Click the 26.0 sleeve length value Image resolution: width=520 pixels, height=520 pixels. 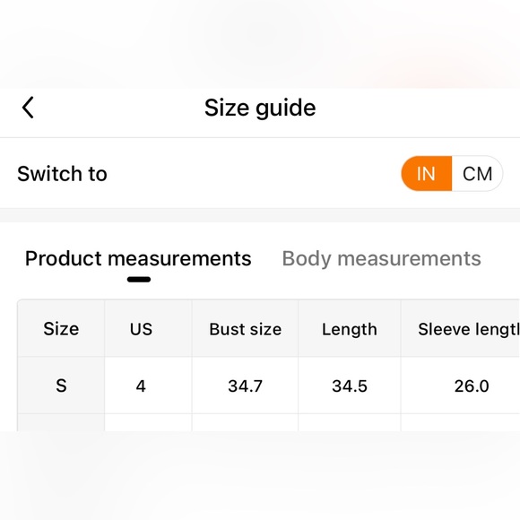(472, 386)
